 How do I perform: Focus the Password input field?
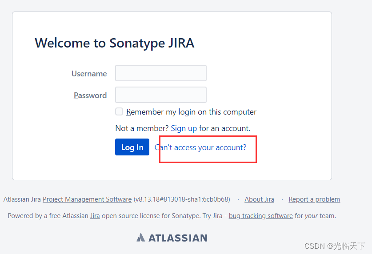coord(161,95)
